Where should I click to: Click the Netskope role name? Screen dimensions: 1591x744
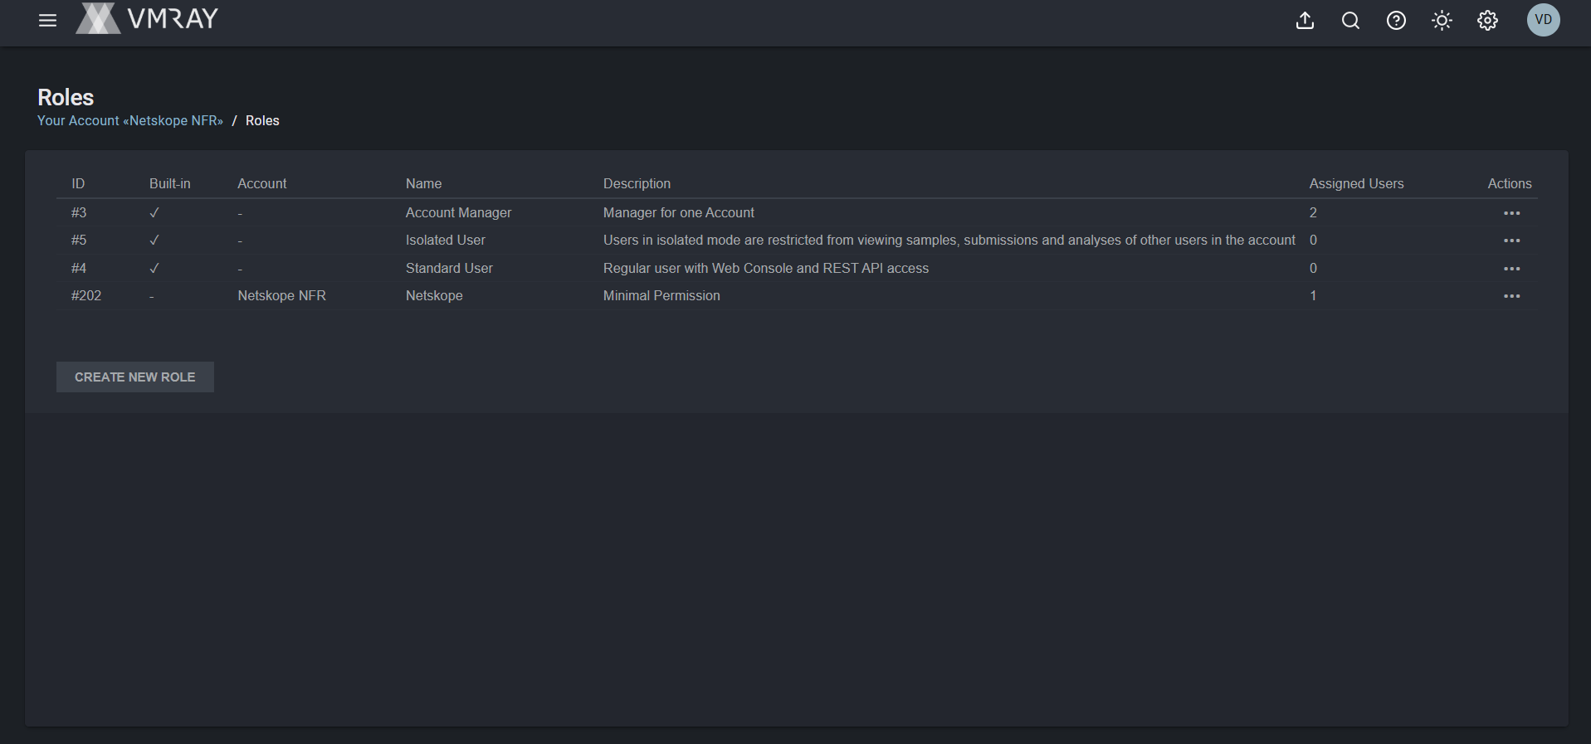434,296
